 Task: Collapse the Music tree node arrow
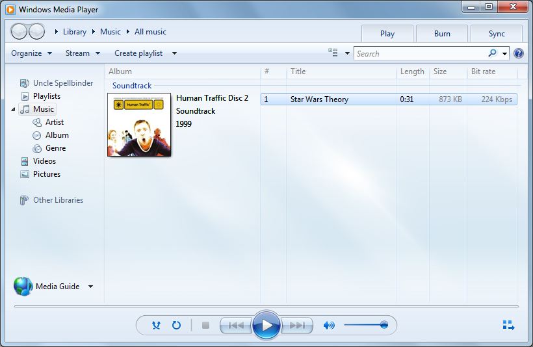pos(13,109)
